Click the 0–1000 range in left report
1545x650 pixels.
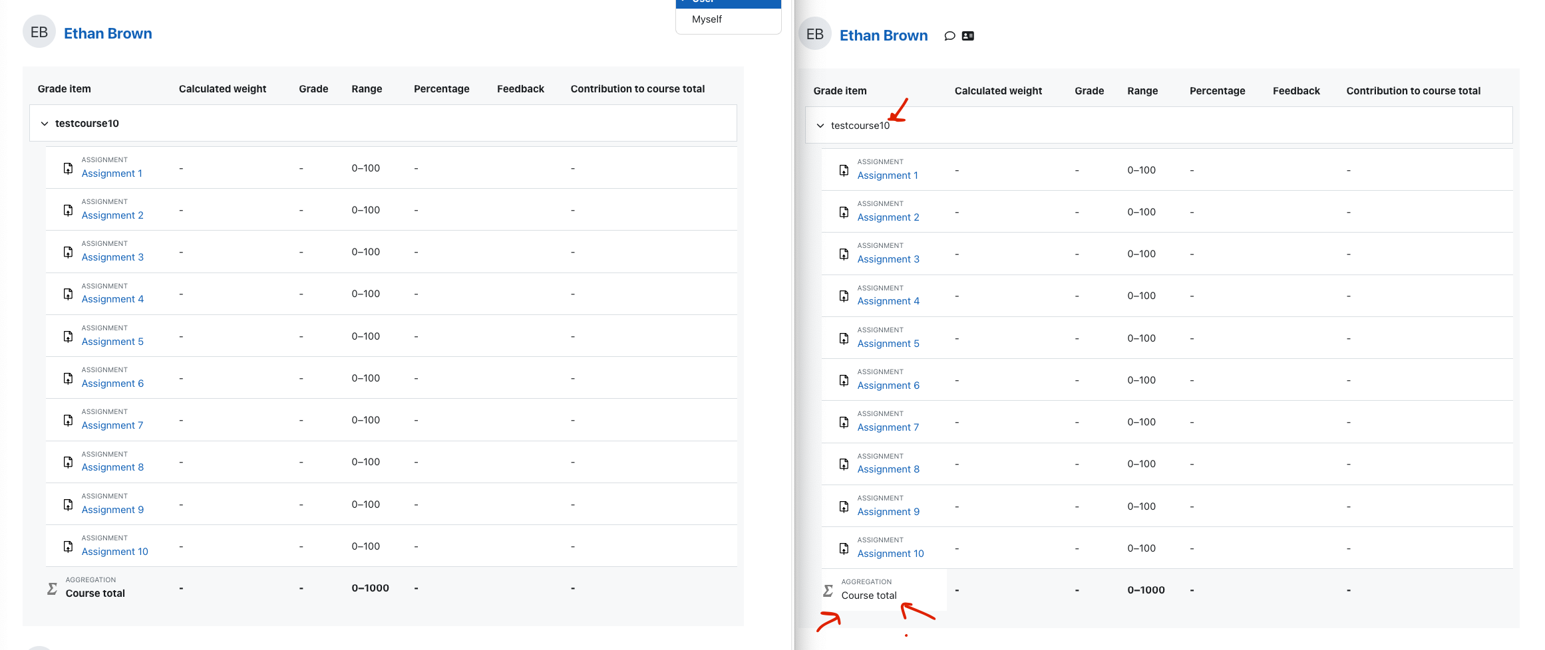371,588
